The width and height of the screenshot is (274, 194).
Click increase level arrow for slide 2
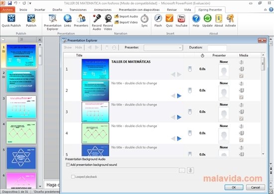(179, 96)
